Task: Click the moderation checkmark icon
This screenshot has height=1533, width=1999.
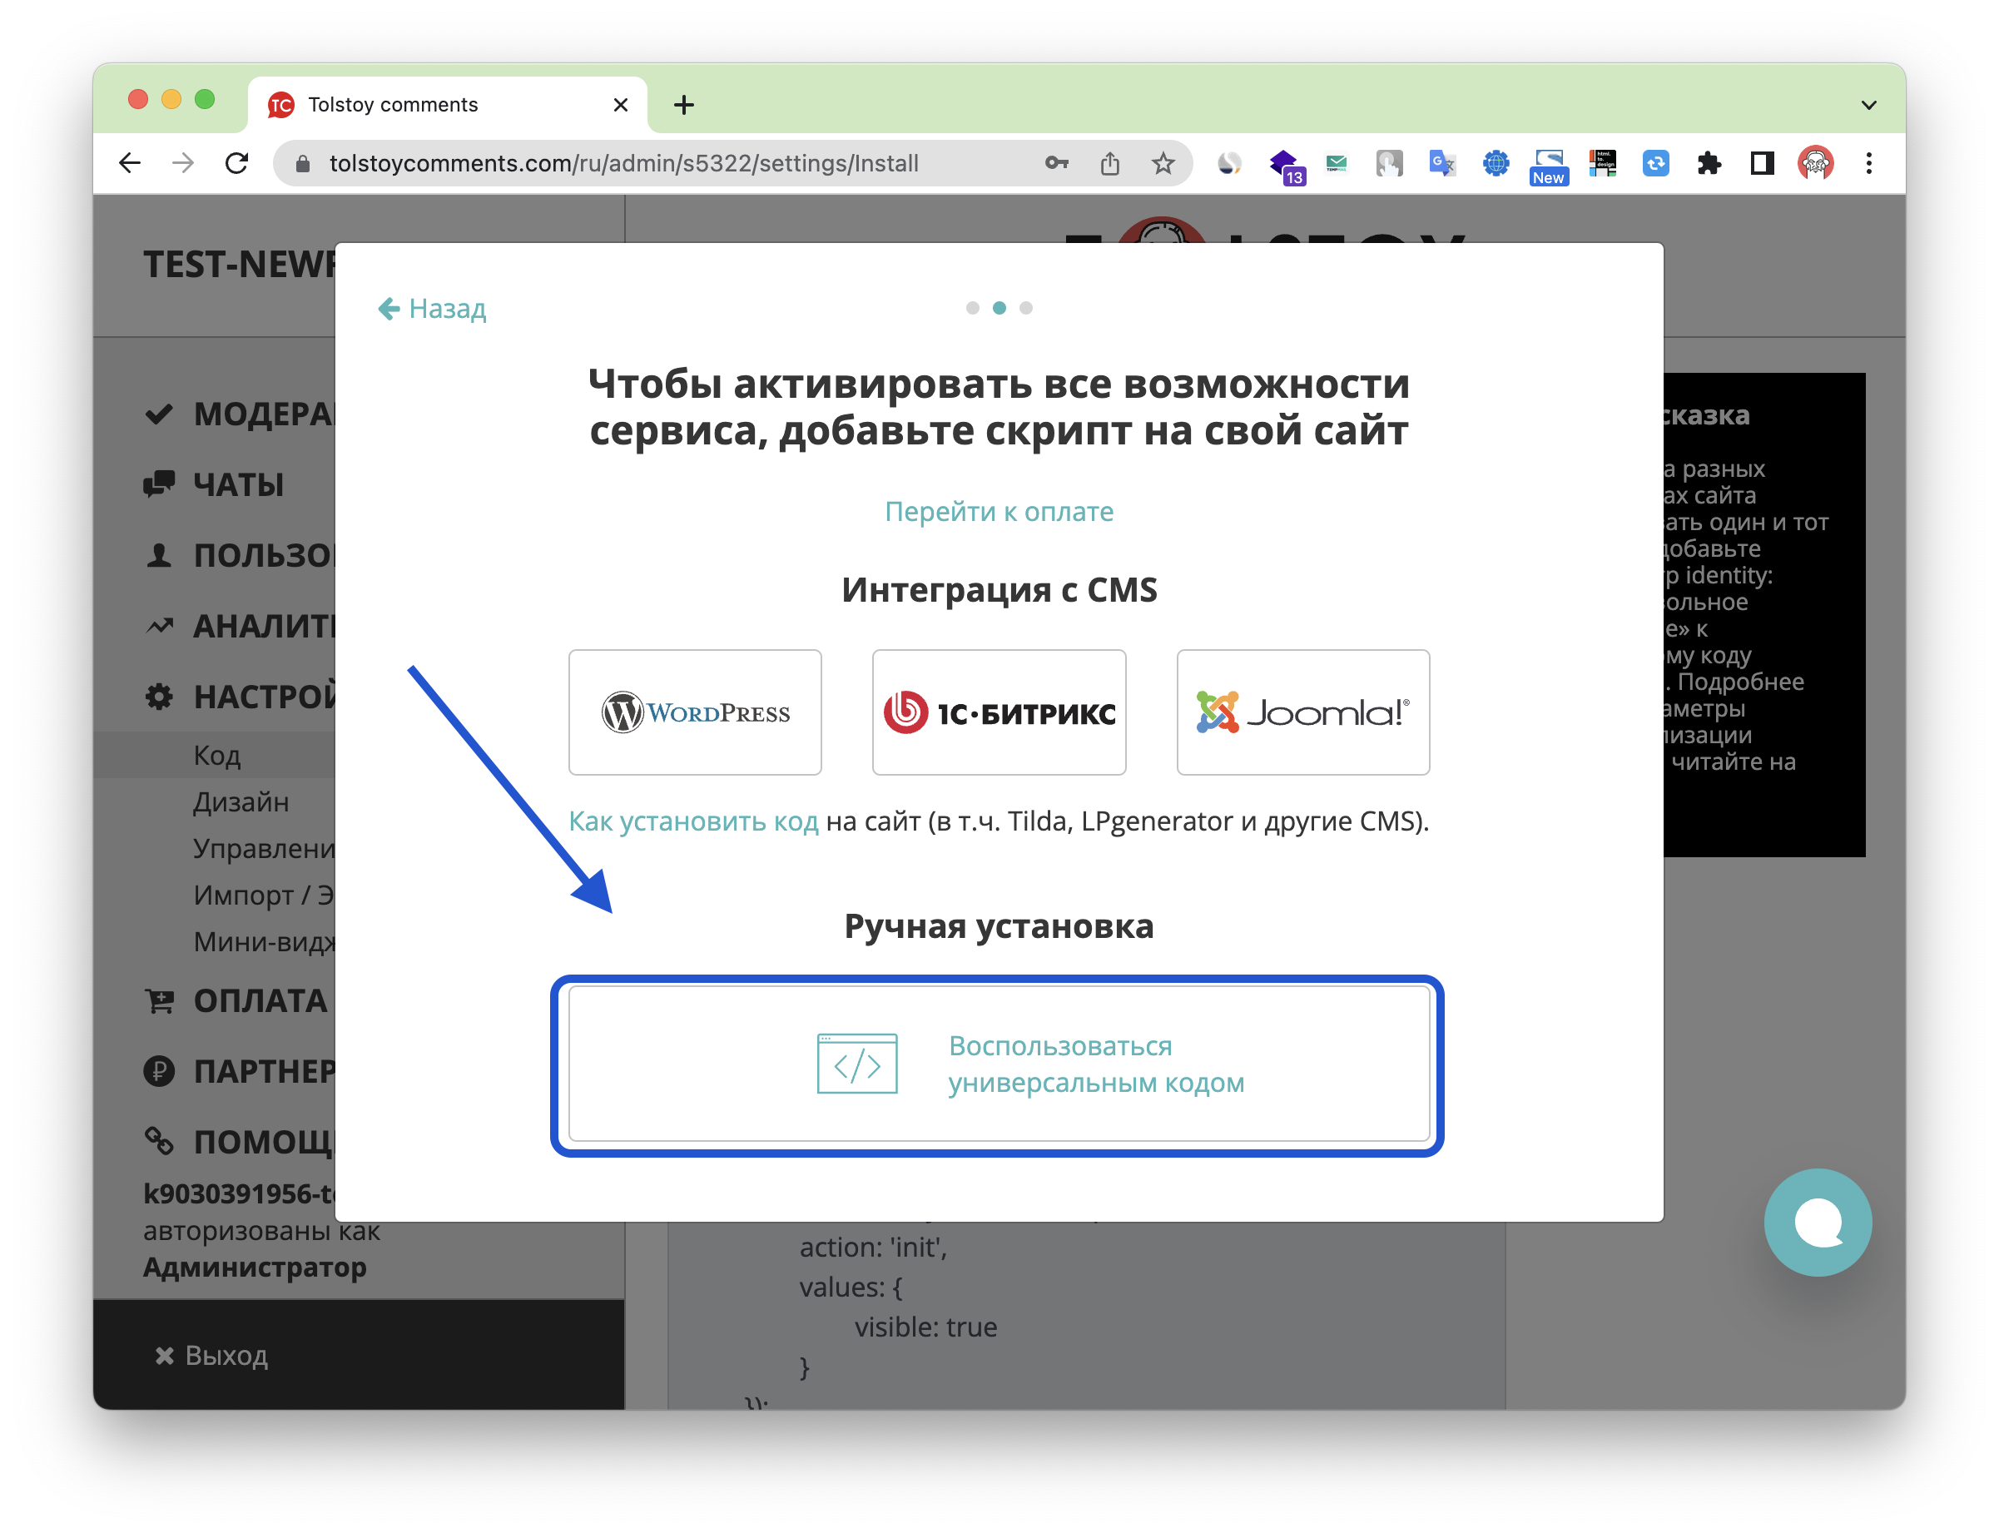Action: (159, 414)
